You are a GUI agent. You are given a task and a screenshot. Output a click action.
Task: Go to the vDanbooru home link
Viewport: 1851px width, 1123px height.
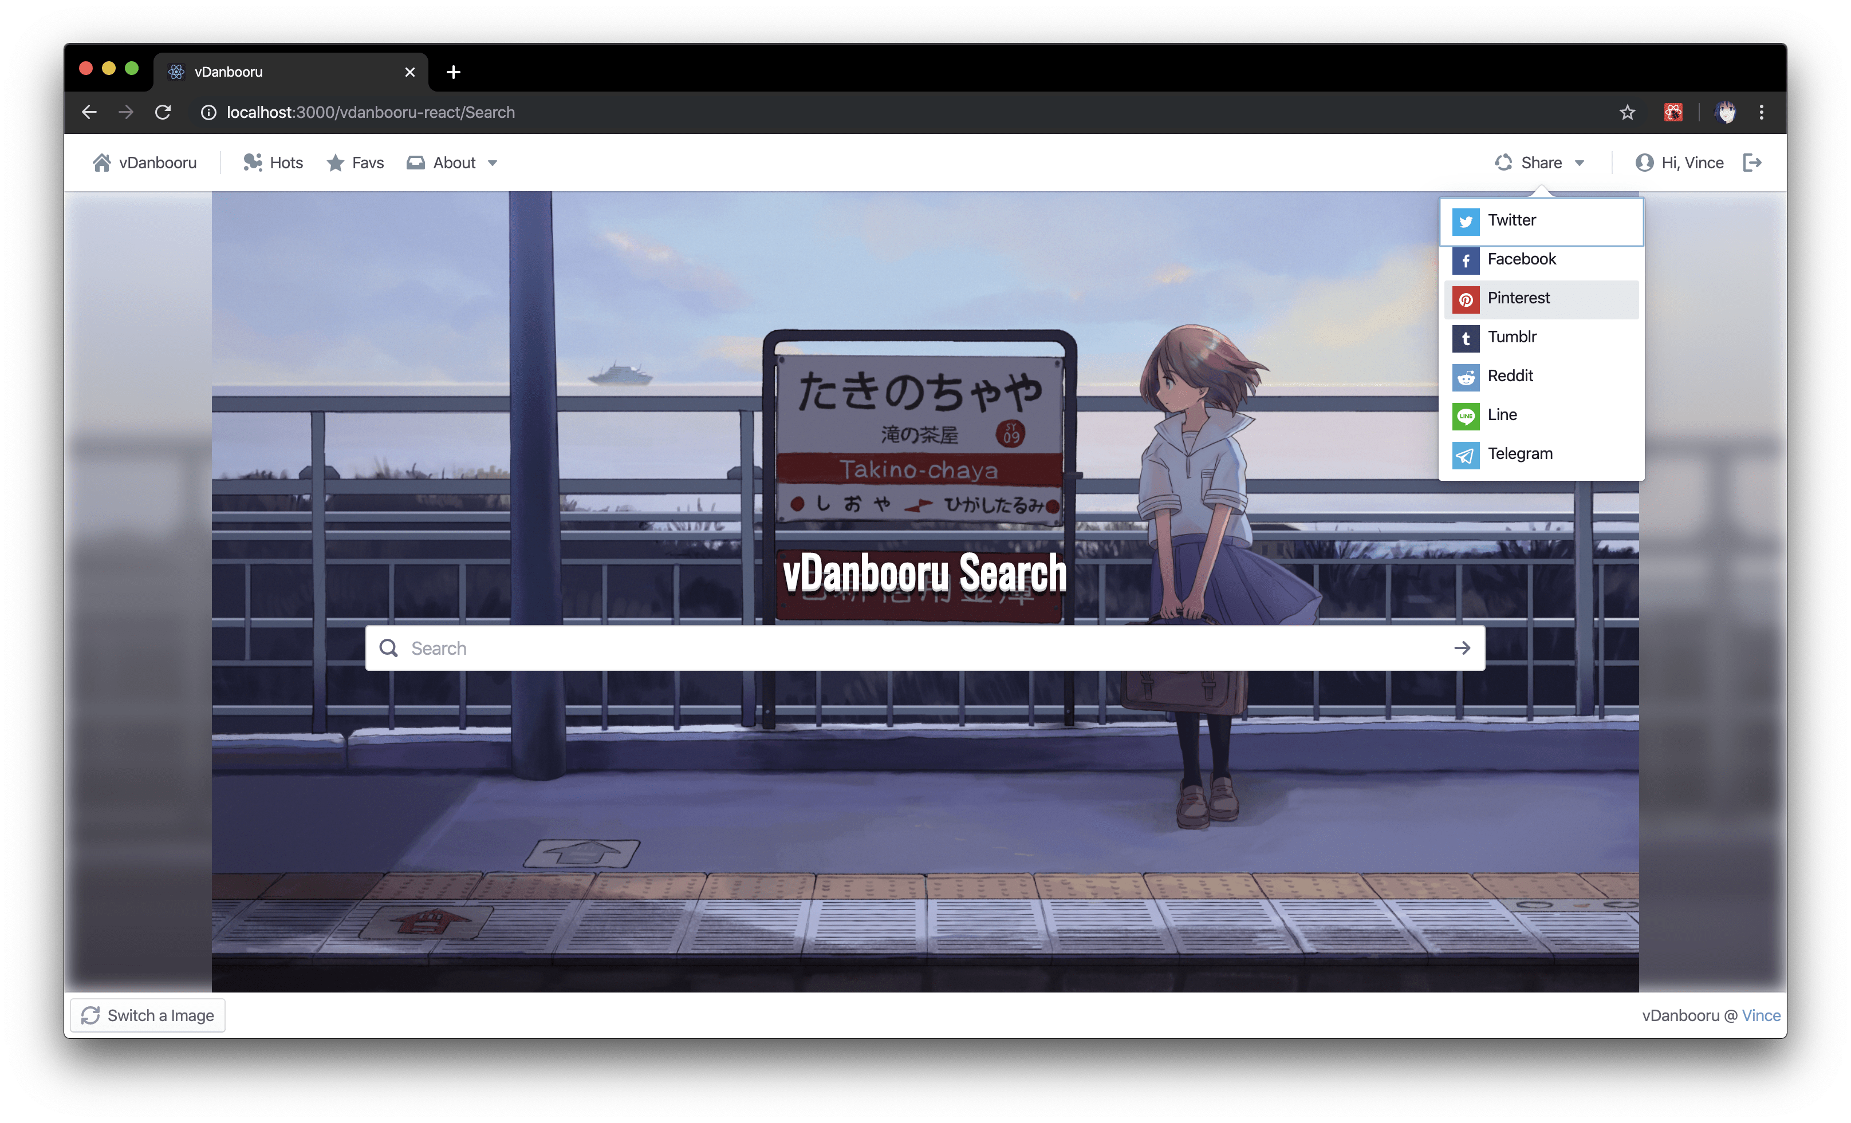tap(145, 163)
